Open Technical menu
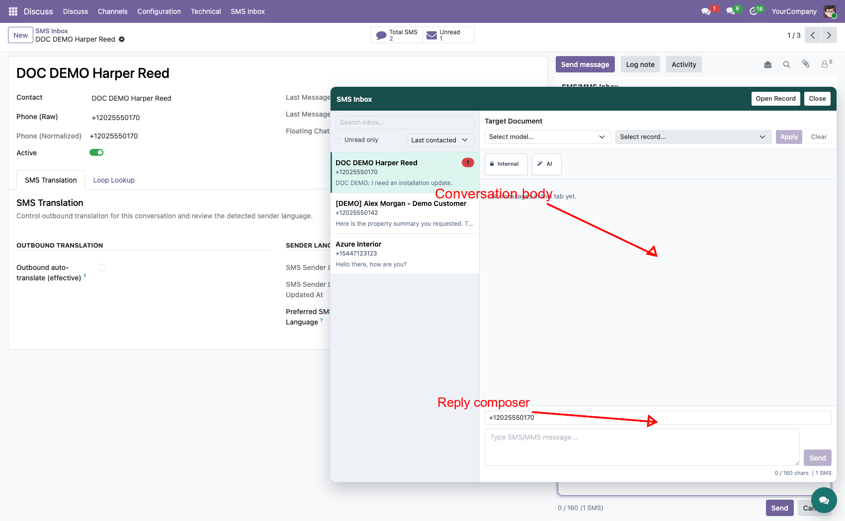 [206, 11]
